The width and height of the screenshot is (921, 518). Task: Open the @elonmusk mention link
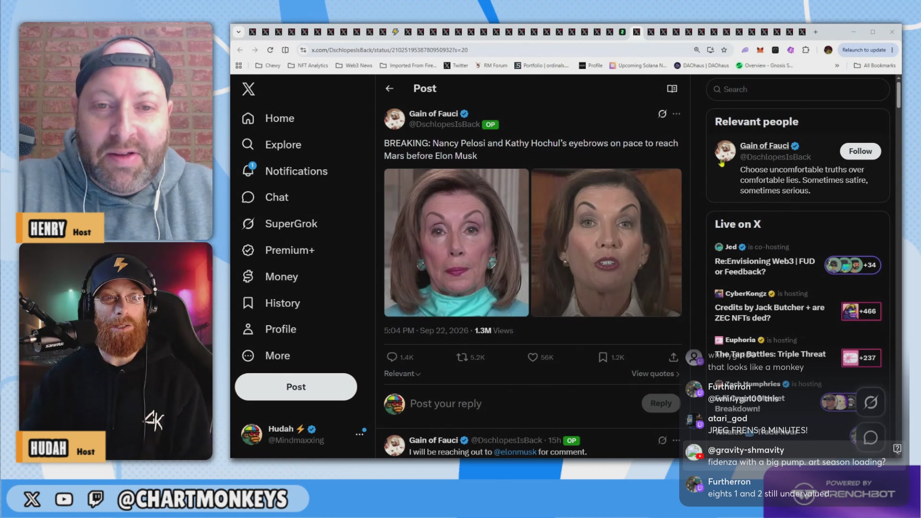pyautogui.click(x=515, y=452)
